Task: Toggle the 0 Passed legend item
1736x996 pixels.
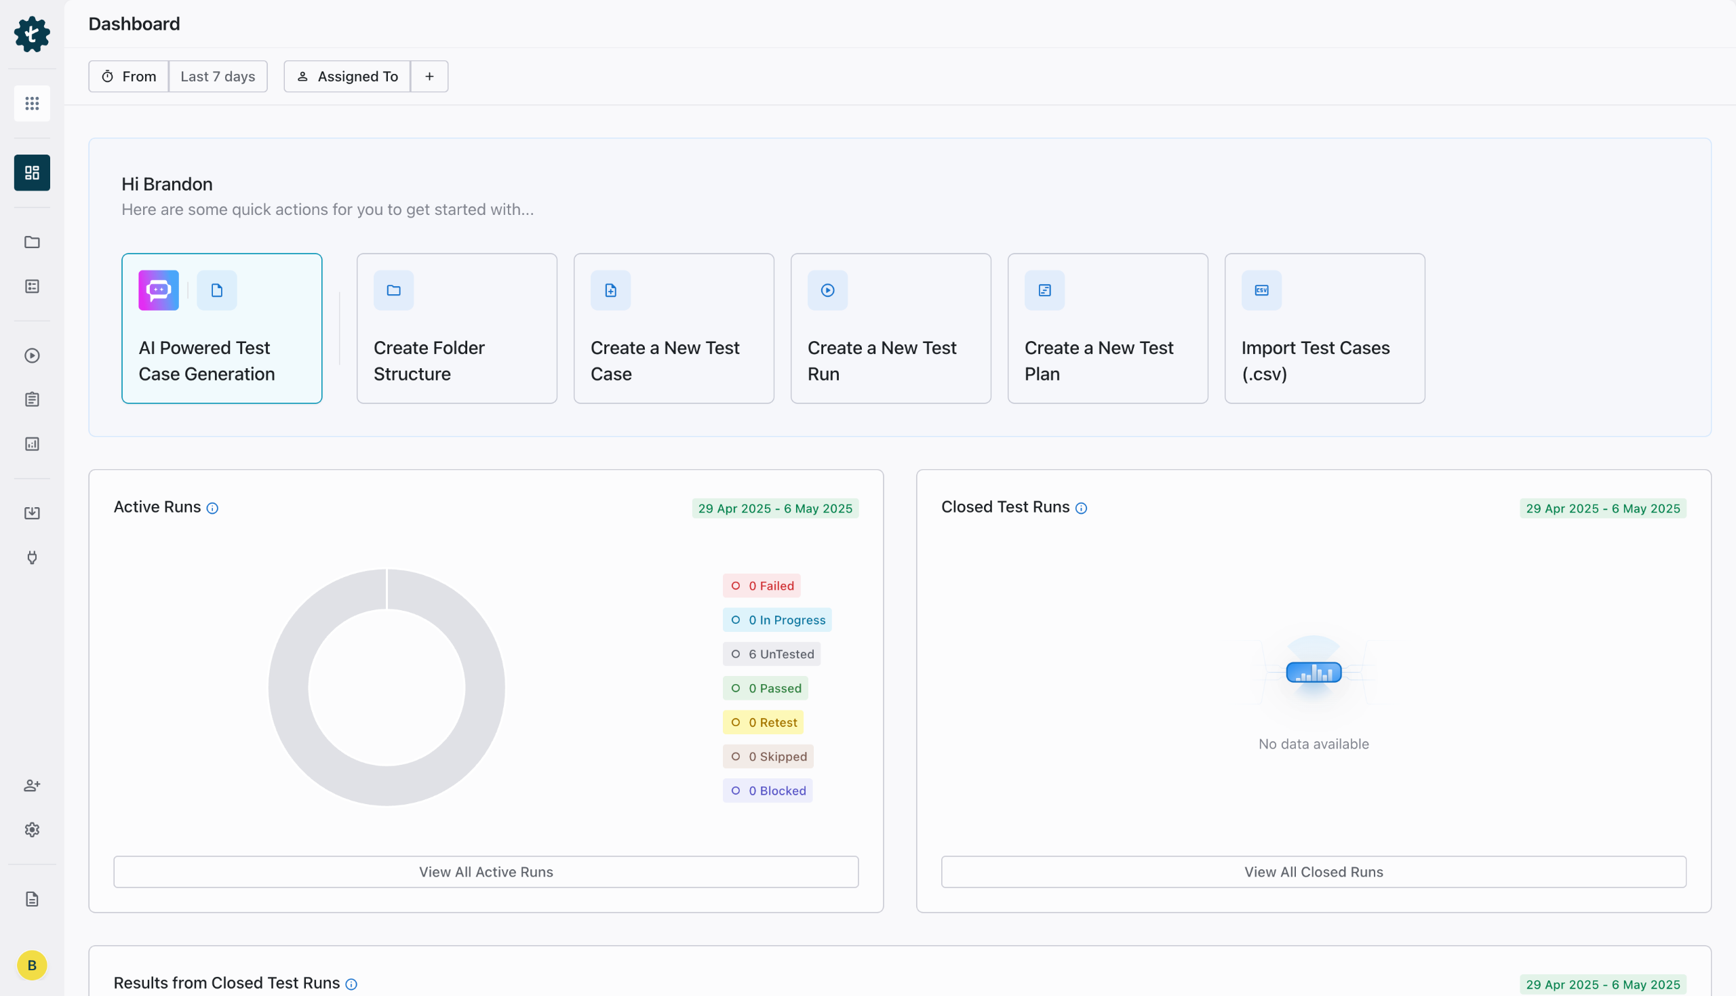Action: point(766,688)
